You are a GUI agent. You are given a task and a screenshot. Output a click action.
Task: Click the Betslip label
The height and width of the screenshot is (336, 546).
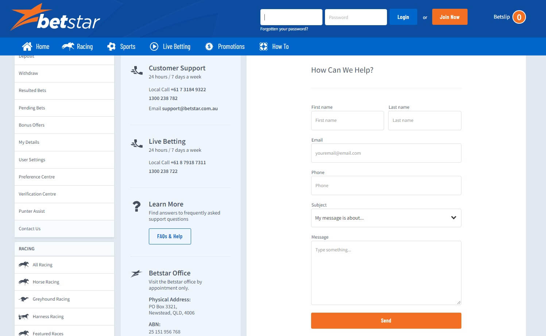pyautogui.click(x=502, y=17)
